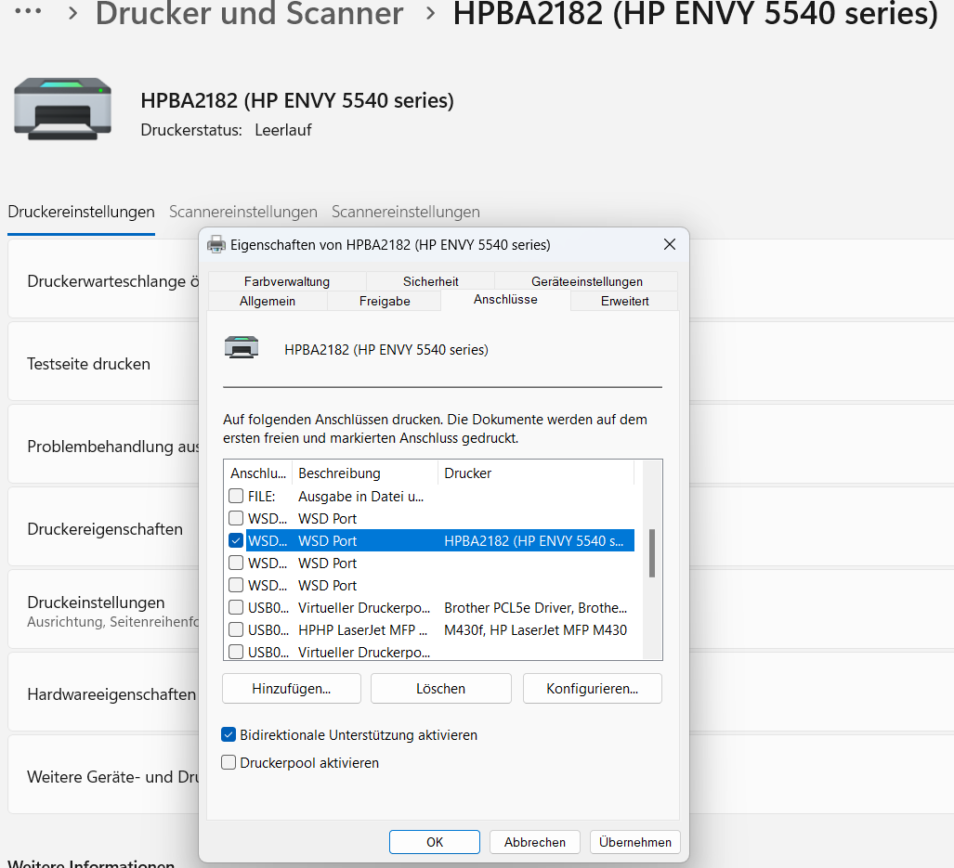Open Druckeinstellungen entry in settings

coord(103,609)
